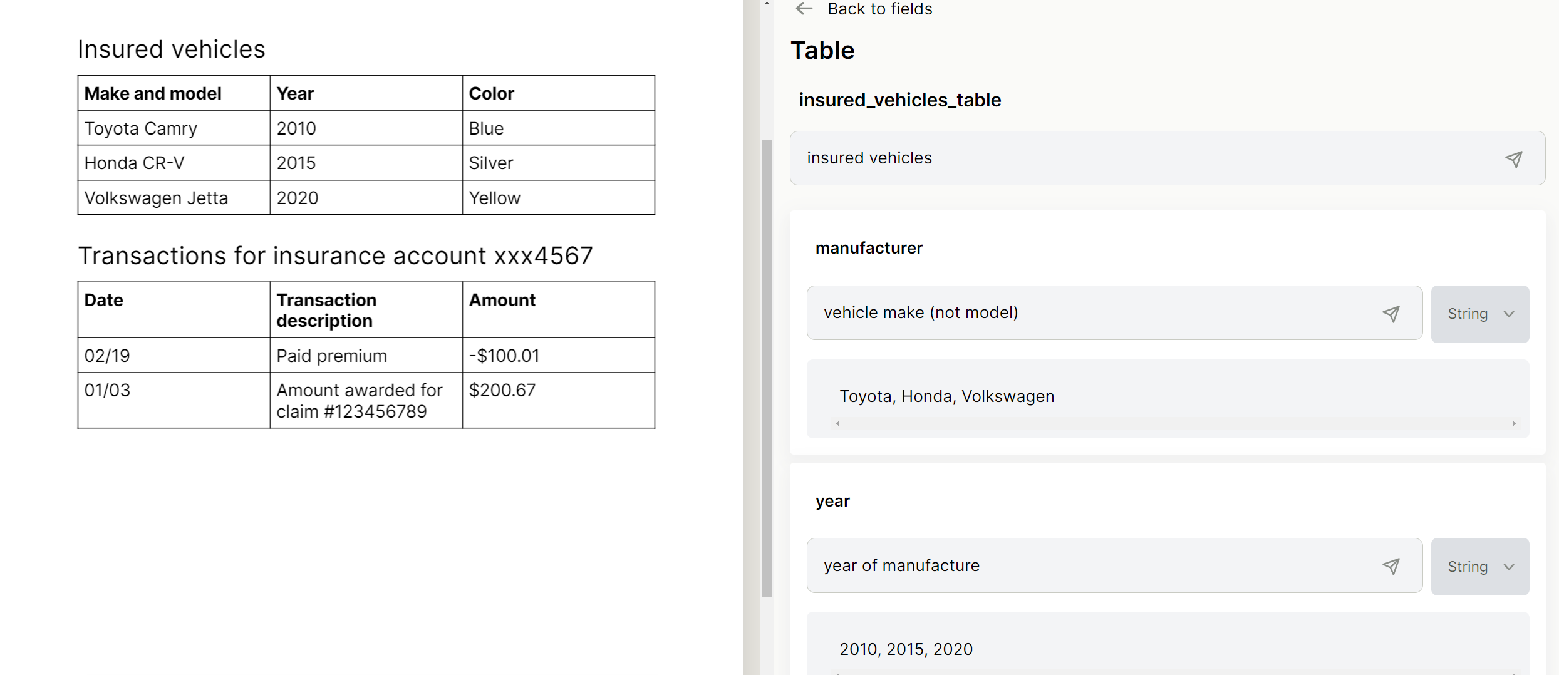Screen dimensions: 1559x675
Task: Click the 'Amount' header in transactions table
Action: [x=559, y=310]
